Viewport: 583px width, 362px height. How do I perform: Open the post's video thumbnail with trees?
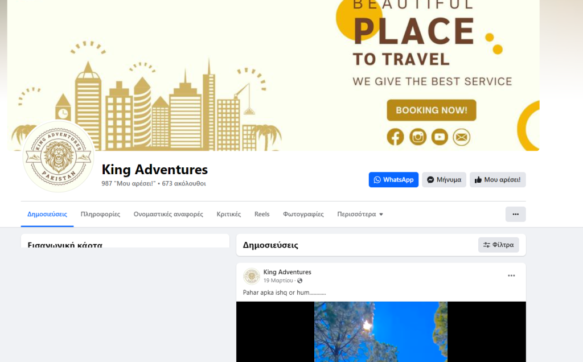point(381,331)
